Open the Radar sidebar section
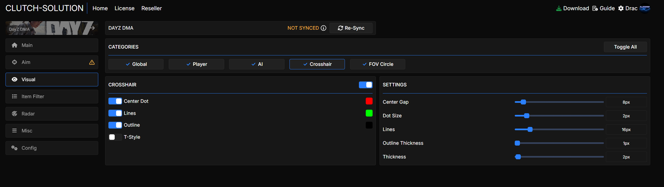 click(52, 113)
